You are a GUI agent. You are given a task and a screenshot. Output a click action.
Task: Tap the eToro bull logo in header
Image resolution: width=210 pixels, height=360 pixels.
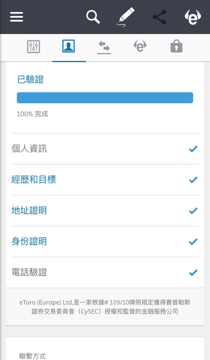click(193, 17)
